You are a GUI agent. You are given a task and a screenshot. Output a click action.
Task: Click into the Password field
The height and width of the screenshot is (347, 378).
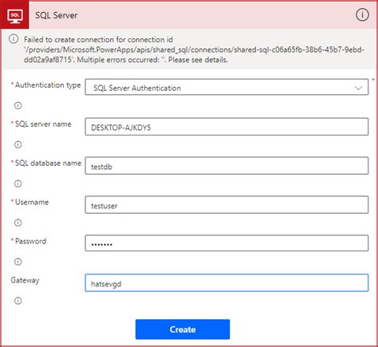click(226, 243)
